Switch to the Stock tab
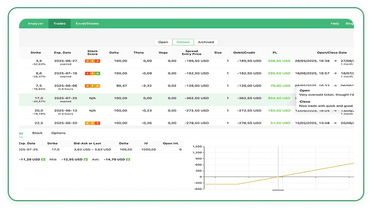Image resolution: width=372 pixels, height=210 pixels. 37,133
